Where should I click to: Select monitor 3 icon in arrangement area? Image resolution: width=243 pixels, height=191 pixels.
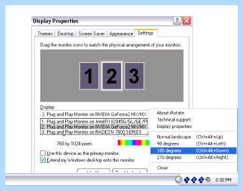click(134, 76)
